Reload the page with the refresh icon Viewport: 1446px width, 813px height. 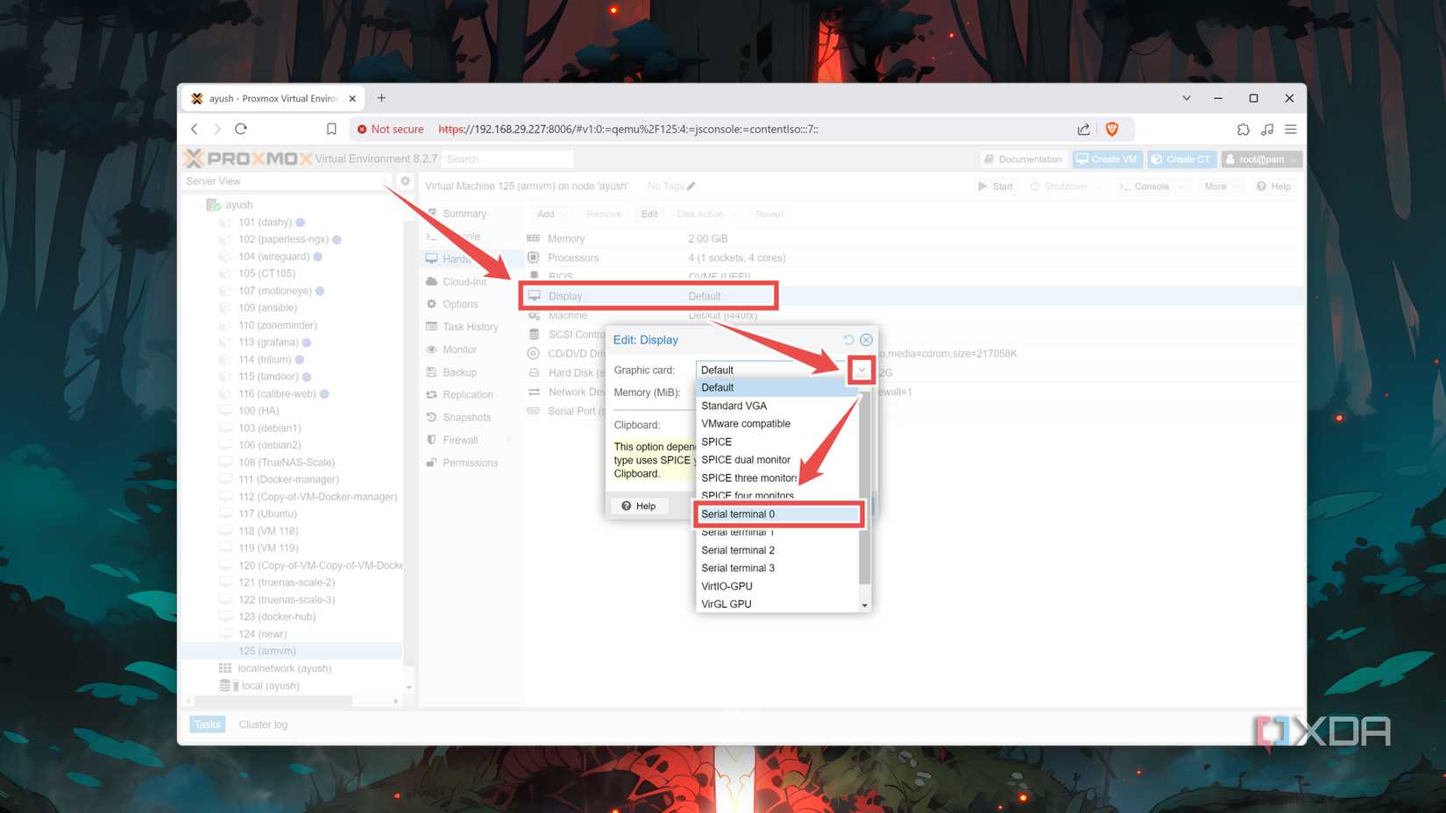tap(241, 129)
